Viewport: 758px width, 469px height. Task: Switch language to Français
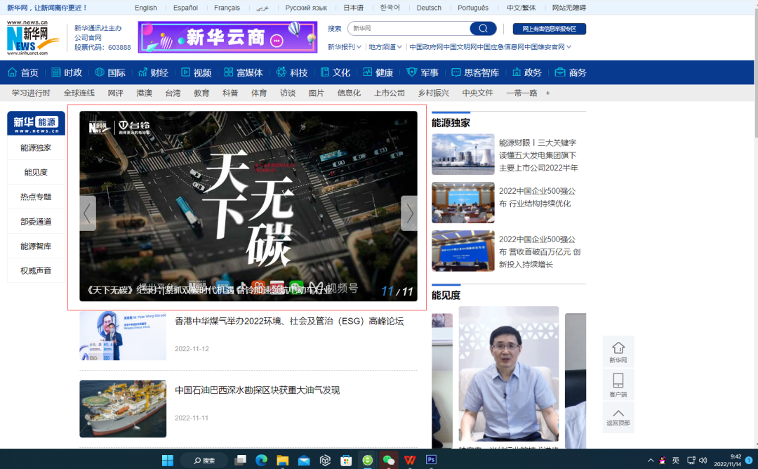point(227,8)
